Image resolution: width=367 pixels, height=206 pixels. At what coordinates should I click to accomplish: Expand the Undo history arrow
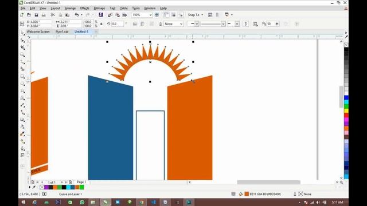(x=81, y=15)
